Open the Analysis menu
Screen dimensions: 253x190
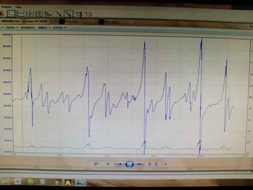6,7
